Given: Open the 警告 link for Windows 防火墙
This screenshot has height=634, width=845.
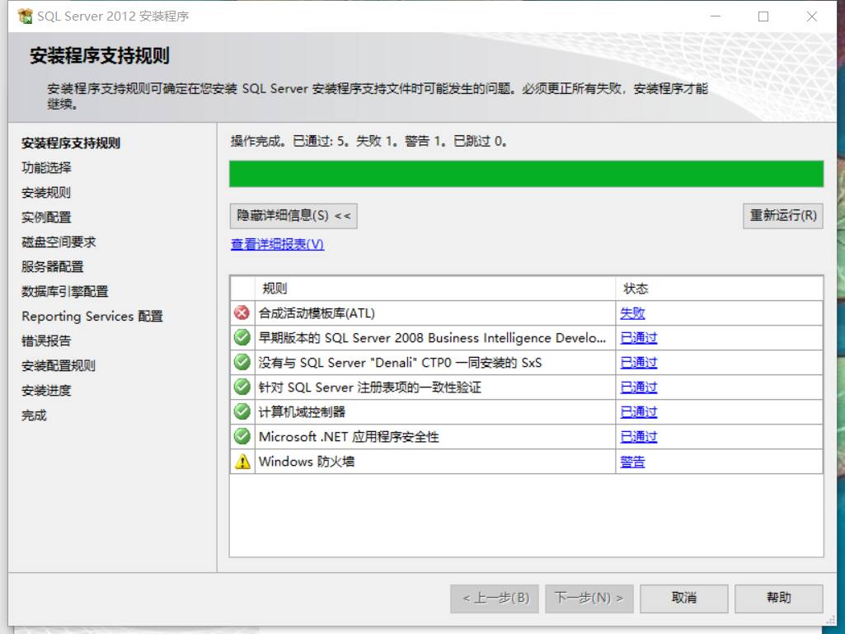Looking at the screenshot, I should pos(631,461).
